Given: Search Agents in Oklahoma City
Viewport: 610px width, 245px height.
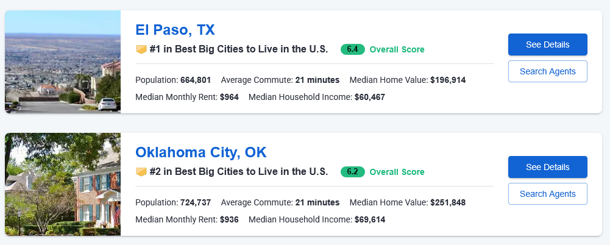Looking at the screenshot, I should pos(547,194).
